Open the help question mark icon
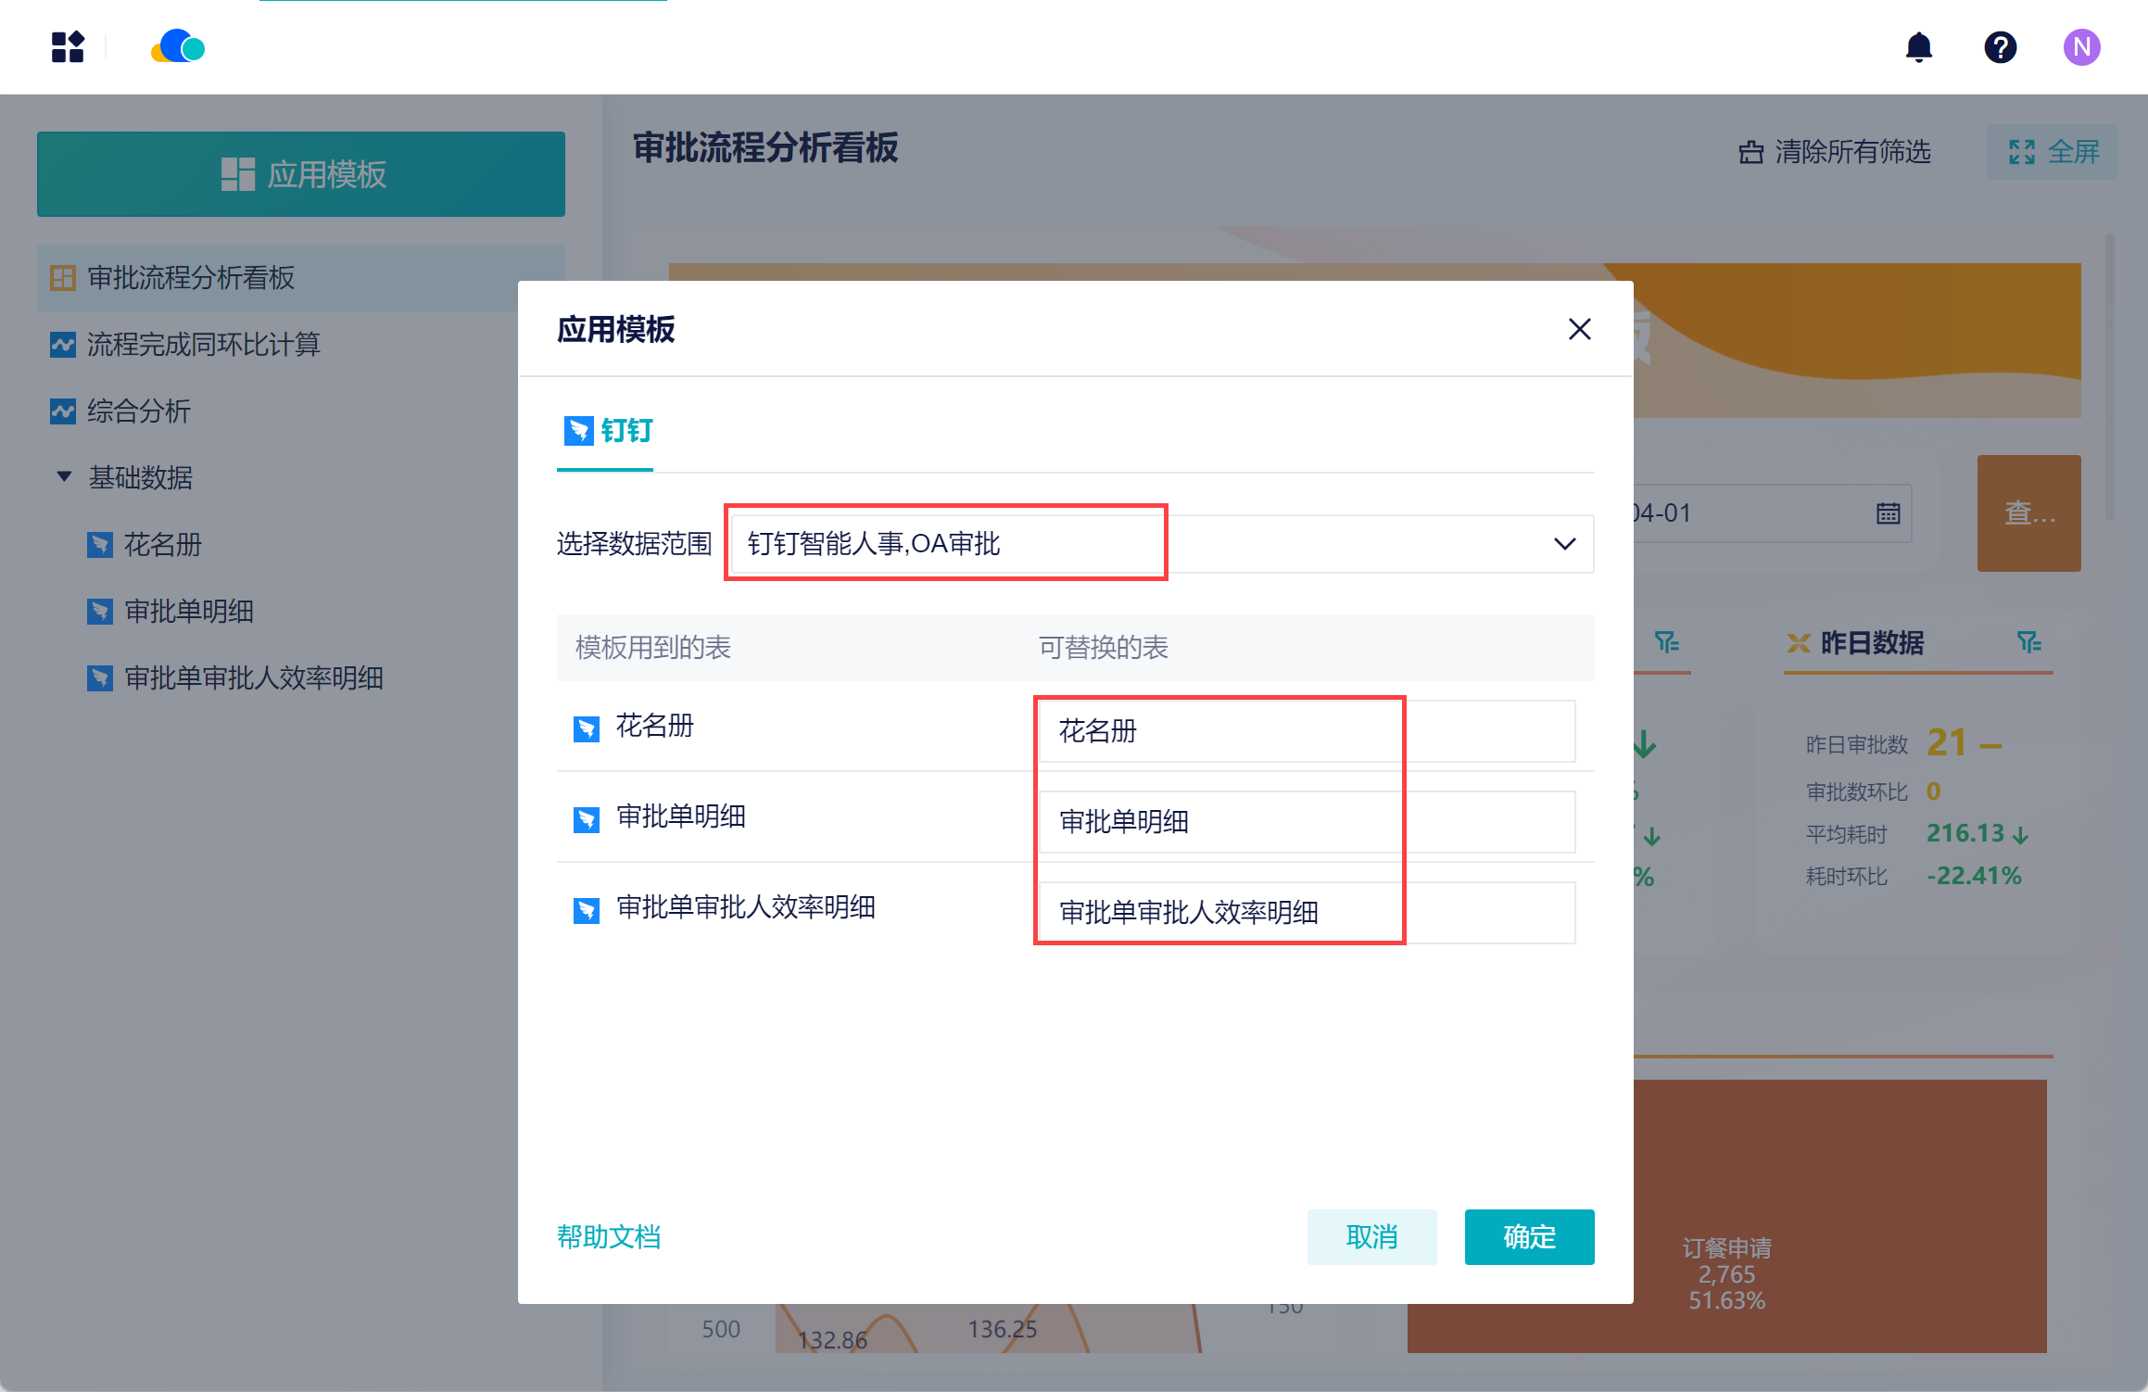Image resolution: width=2148 pixels, height=1392 pixels. [x=2000, y=47]
